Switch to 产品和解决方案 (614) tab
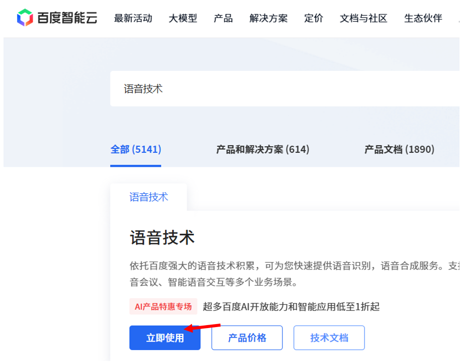Image resolution: width=468 pixels, height=362 pixels. (262, 149)
